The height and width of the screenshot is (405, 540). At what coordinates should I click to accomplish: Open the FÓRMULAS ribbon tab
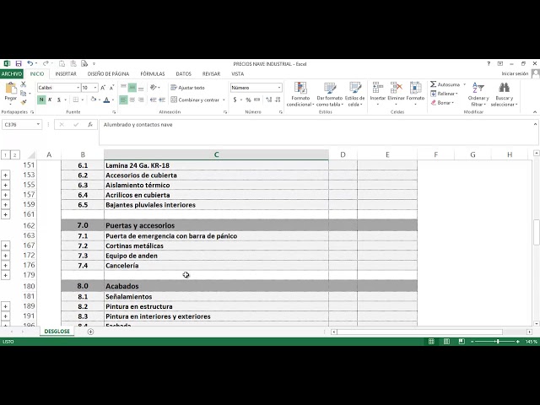coord(153,74)
